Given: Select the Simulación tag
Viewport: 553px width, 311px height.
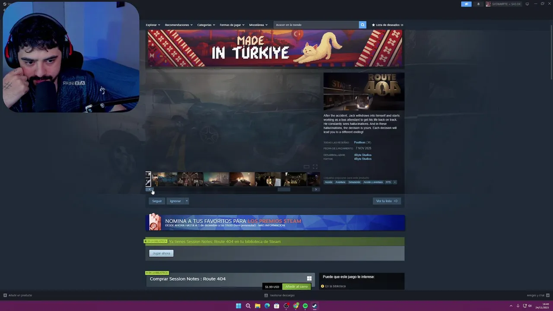Looking at the screenshot, I should click(x=354, y=182).
